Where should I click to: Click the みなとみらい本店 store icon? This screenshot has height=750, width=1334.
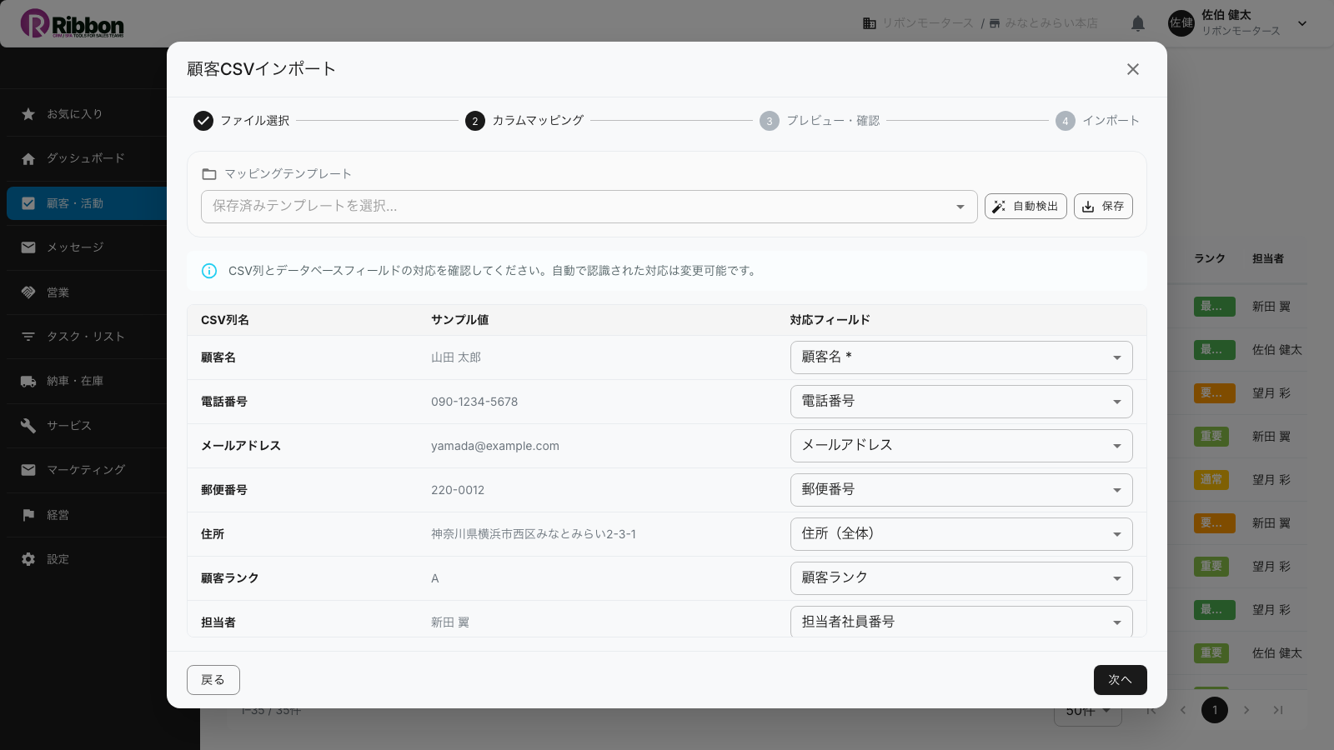(995, 23)
